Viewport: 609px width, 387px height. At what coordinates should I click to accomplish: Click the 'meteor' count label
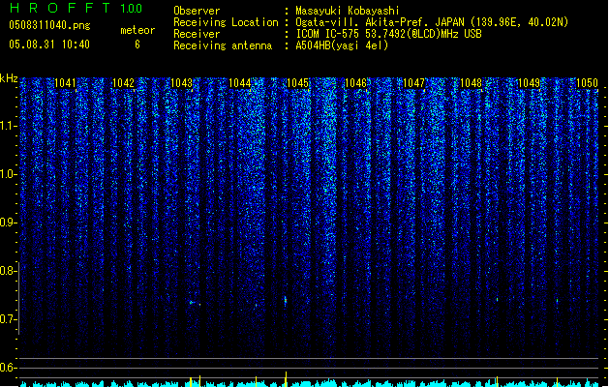click(x=137, y=30)
